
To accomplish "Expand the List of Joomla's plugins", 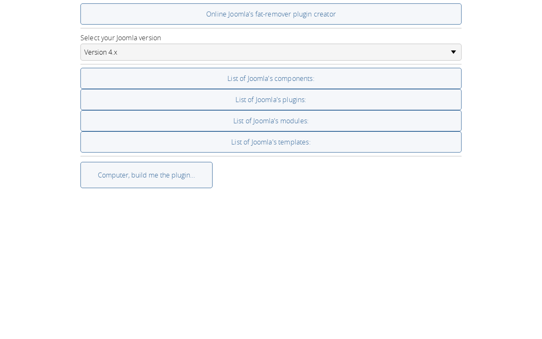I will tap(271, 100).
